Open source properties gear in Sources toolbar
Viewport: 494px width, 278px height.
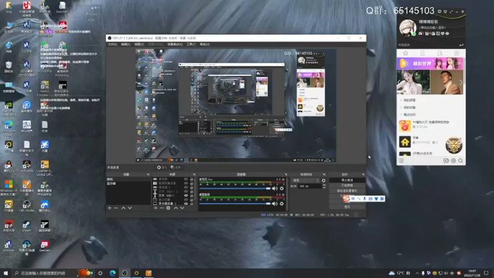[168, 208]
